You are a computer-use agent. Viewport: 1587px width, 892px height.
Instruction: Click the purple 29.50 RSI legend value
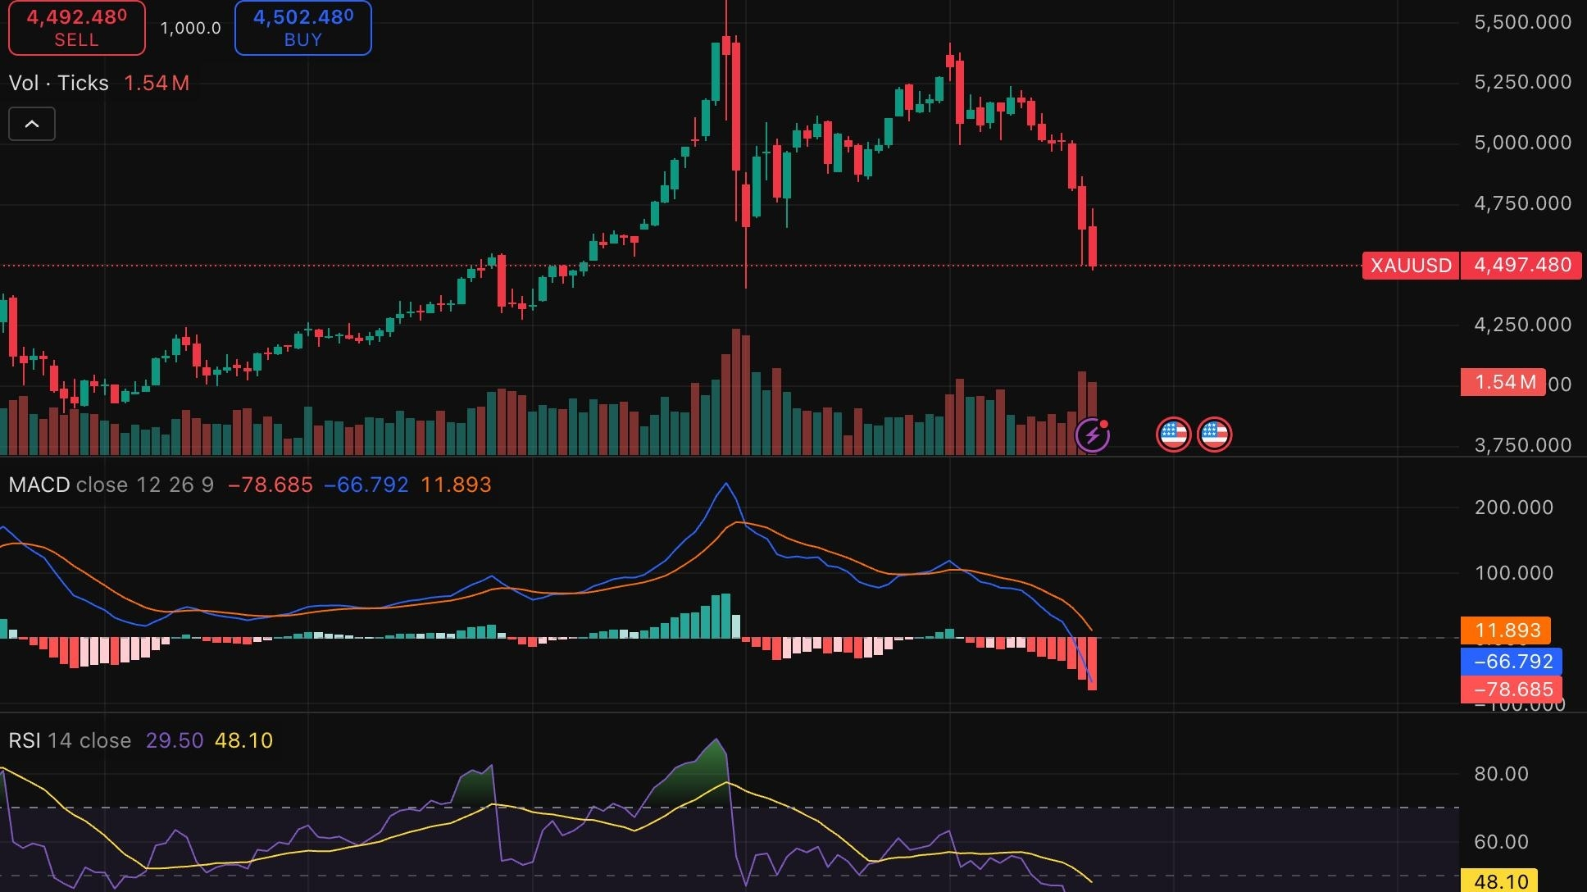[x=174, y=740]
